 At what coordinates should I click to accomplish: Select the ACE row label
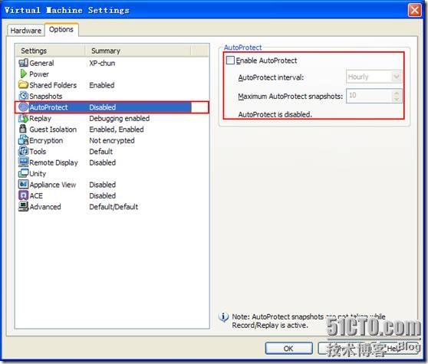pyautogui.click(x=36, y=195)
